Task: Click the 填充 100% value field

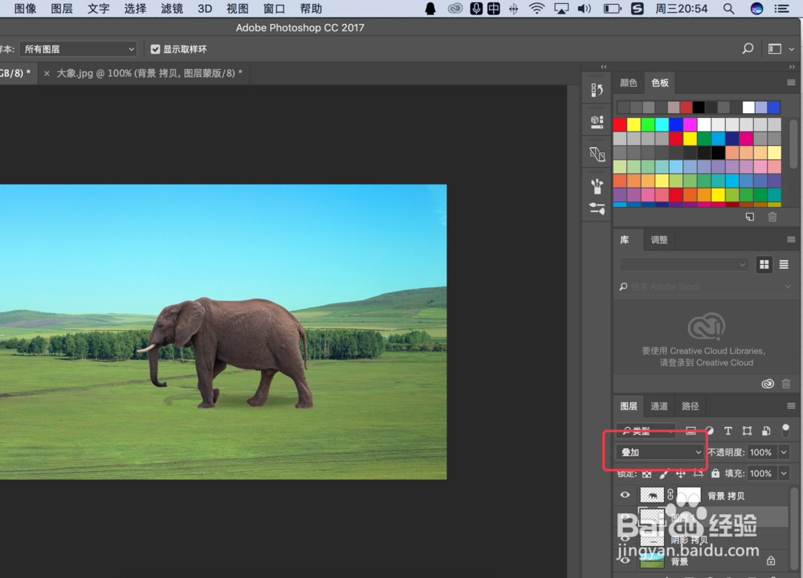Action: [761, 474]
